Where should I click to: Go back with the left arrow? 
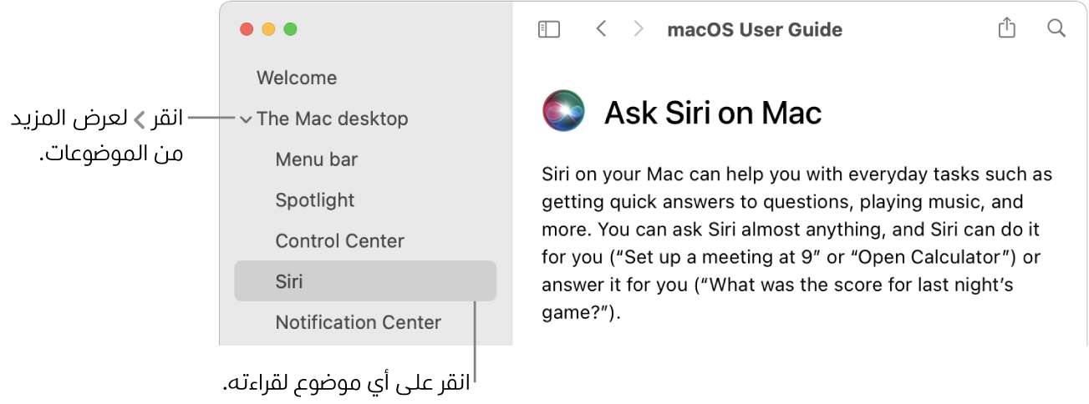coord(600,29)
